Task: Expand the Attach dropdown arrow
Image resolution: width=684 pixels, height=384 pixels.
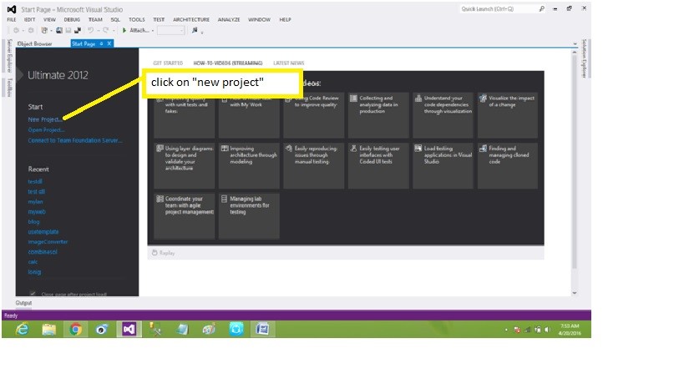Action: [153, 31]
